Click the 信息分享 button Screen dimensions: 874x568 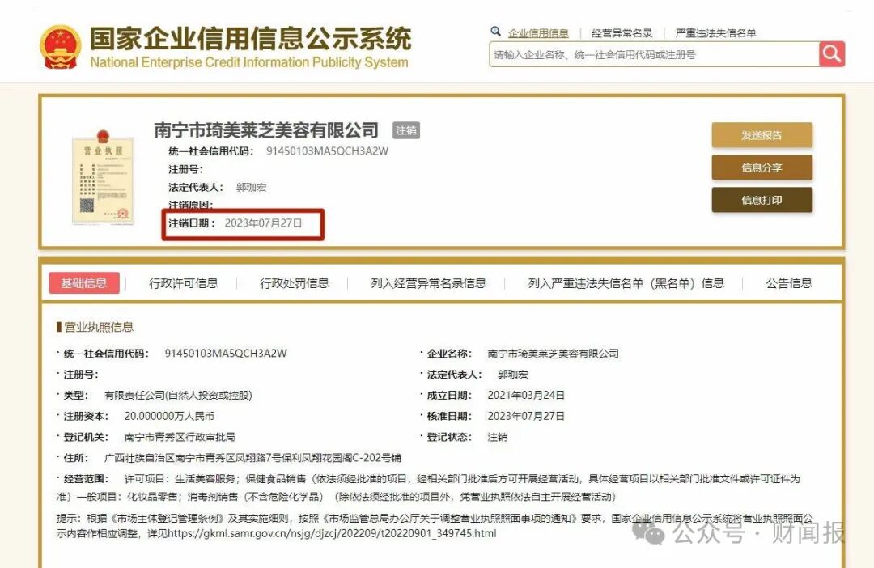click(x=762, y=167)
